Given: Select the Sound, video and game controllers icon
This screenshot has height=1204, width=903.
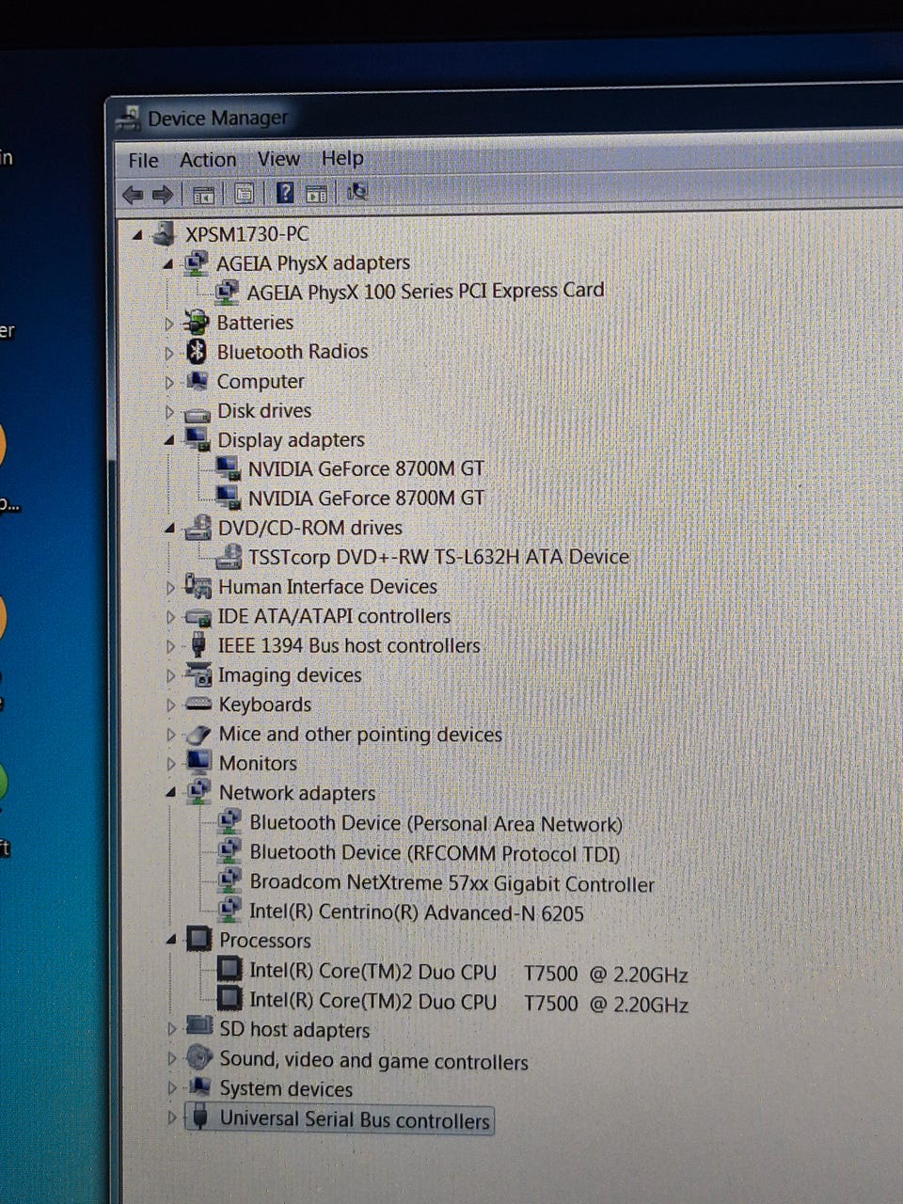Looking at the screenshot, I should [199, 1058].
